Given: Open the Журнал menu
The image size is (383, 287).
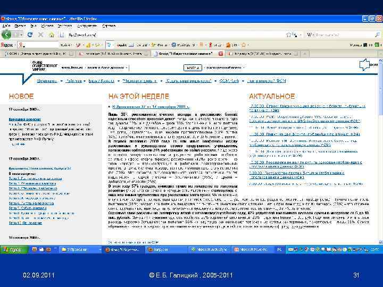Looking at the screenshot, I should (x=47, y=26).
